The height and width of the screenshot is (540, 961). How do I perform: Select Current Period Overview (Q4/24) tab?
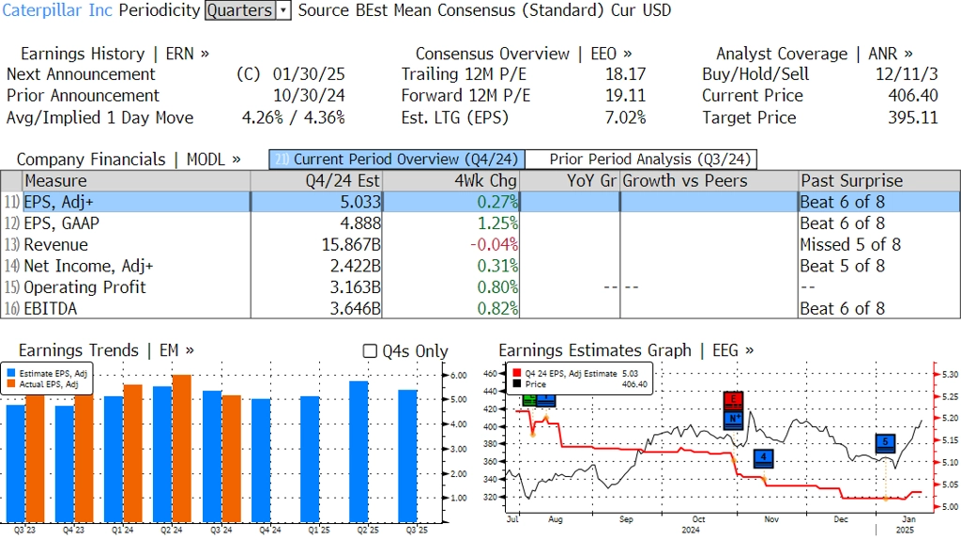tap(396, 160)
